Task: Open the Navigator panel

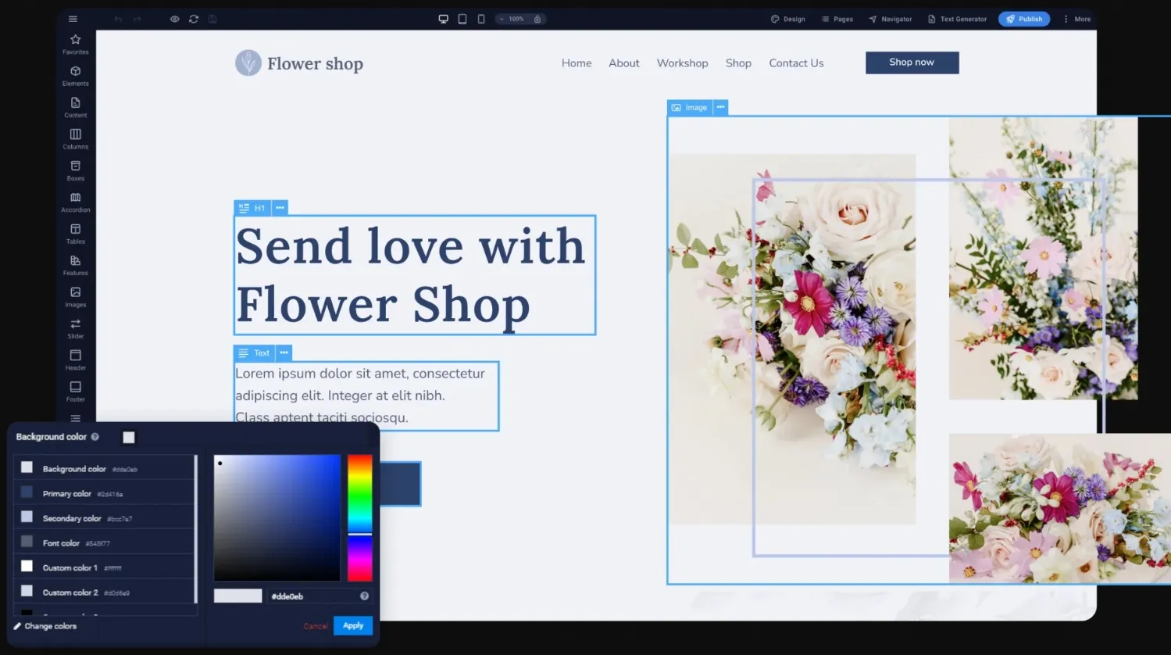Action: 890,19
